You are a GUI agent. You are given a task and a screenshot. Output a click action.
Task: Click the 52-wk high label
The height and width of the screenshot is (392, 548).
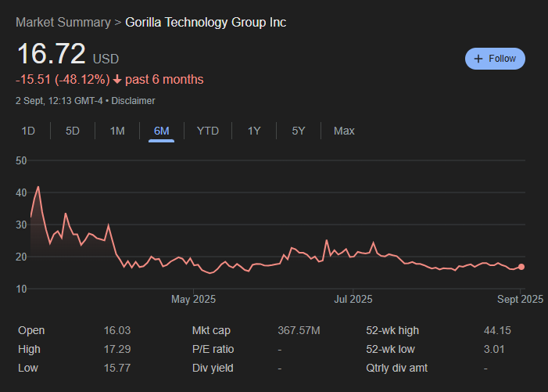pos(392,330)
